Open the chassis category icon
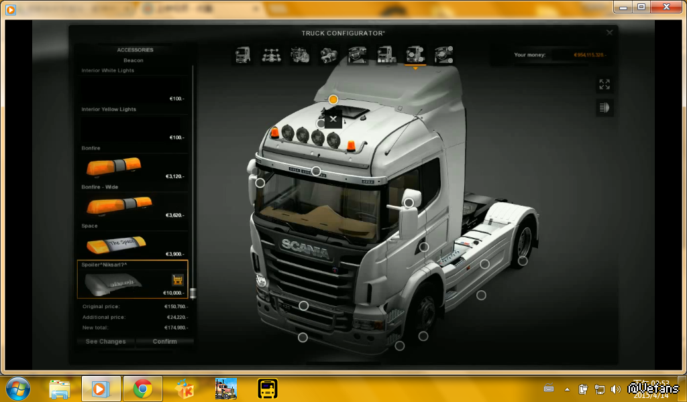 (271, 55)
